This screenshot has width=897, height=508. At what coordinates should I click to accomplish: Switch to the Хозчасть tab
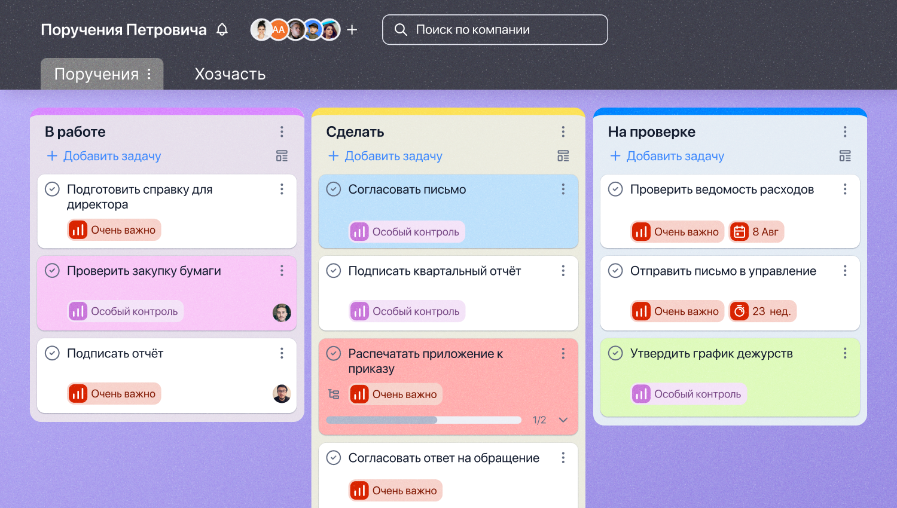tap(230, 74)
